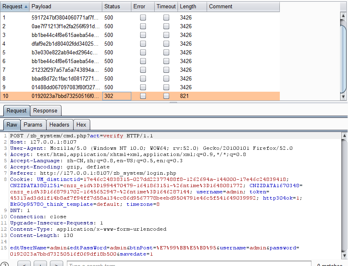Viewport: 348px width, 266px height.
Task: Toggle Error checkbox for request 8
Action: click(143, 78)
